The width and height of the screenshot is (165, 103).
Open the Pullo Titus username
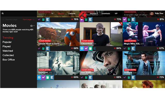point(159,13)
